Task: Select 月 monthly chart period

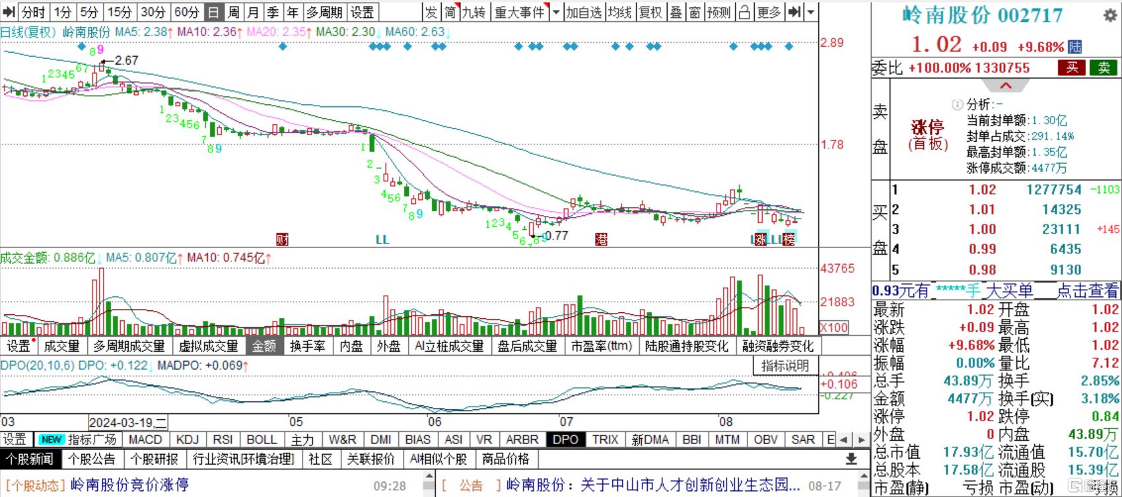Action: coord(253,12)
